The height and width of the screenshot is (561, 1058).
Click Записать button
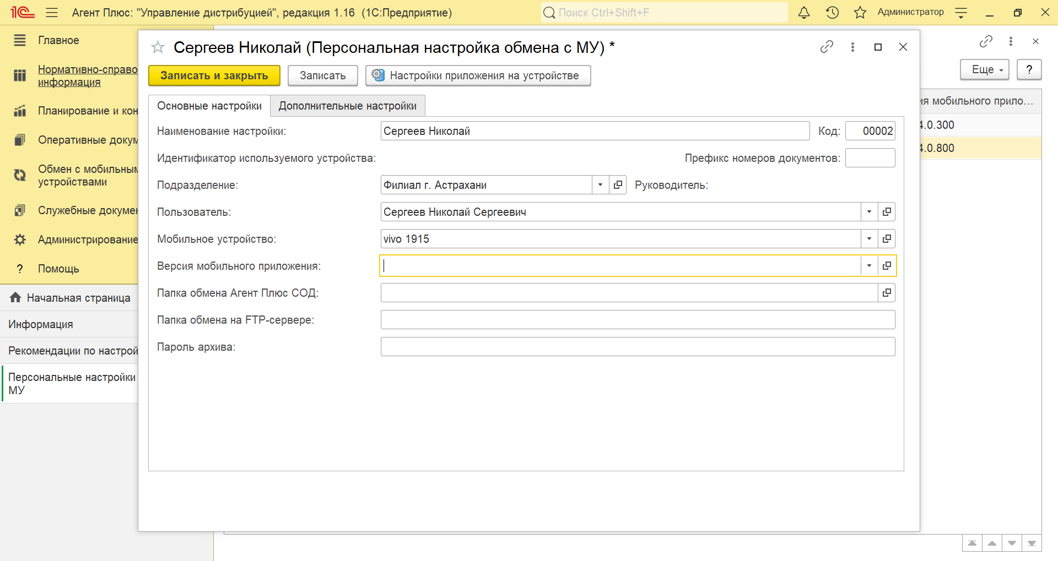click(x=323, y=75)
